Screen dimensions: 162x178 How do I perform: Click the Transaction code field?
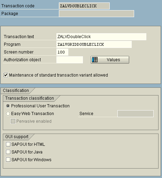84,6
